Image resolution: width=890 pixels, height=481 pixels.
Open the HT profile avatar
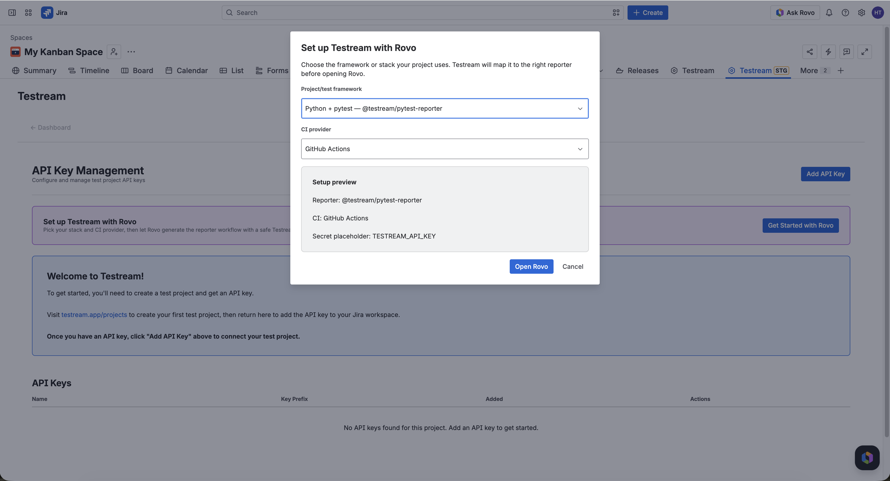pos(878,13)
